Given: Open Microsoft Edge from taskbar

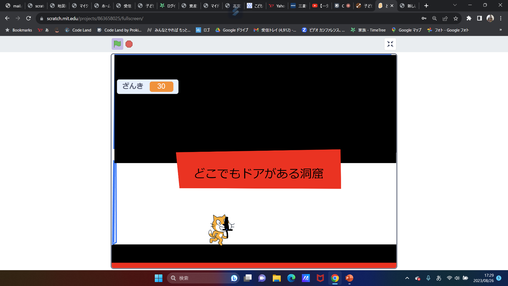Looking at the screenshot, I should pos(291,278).
